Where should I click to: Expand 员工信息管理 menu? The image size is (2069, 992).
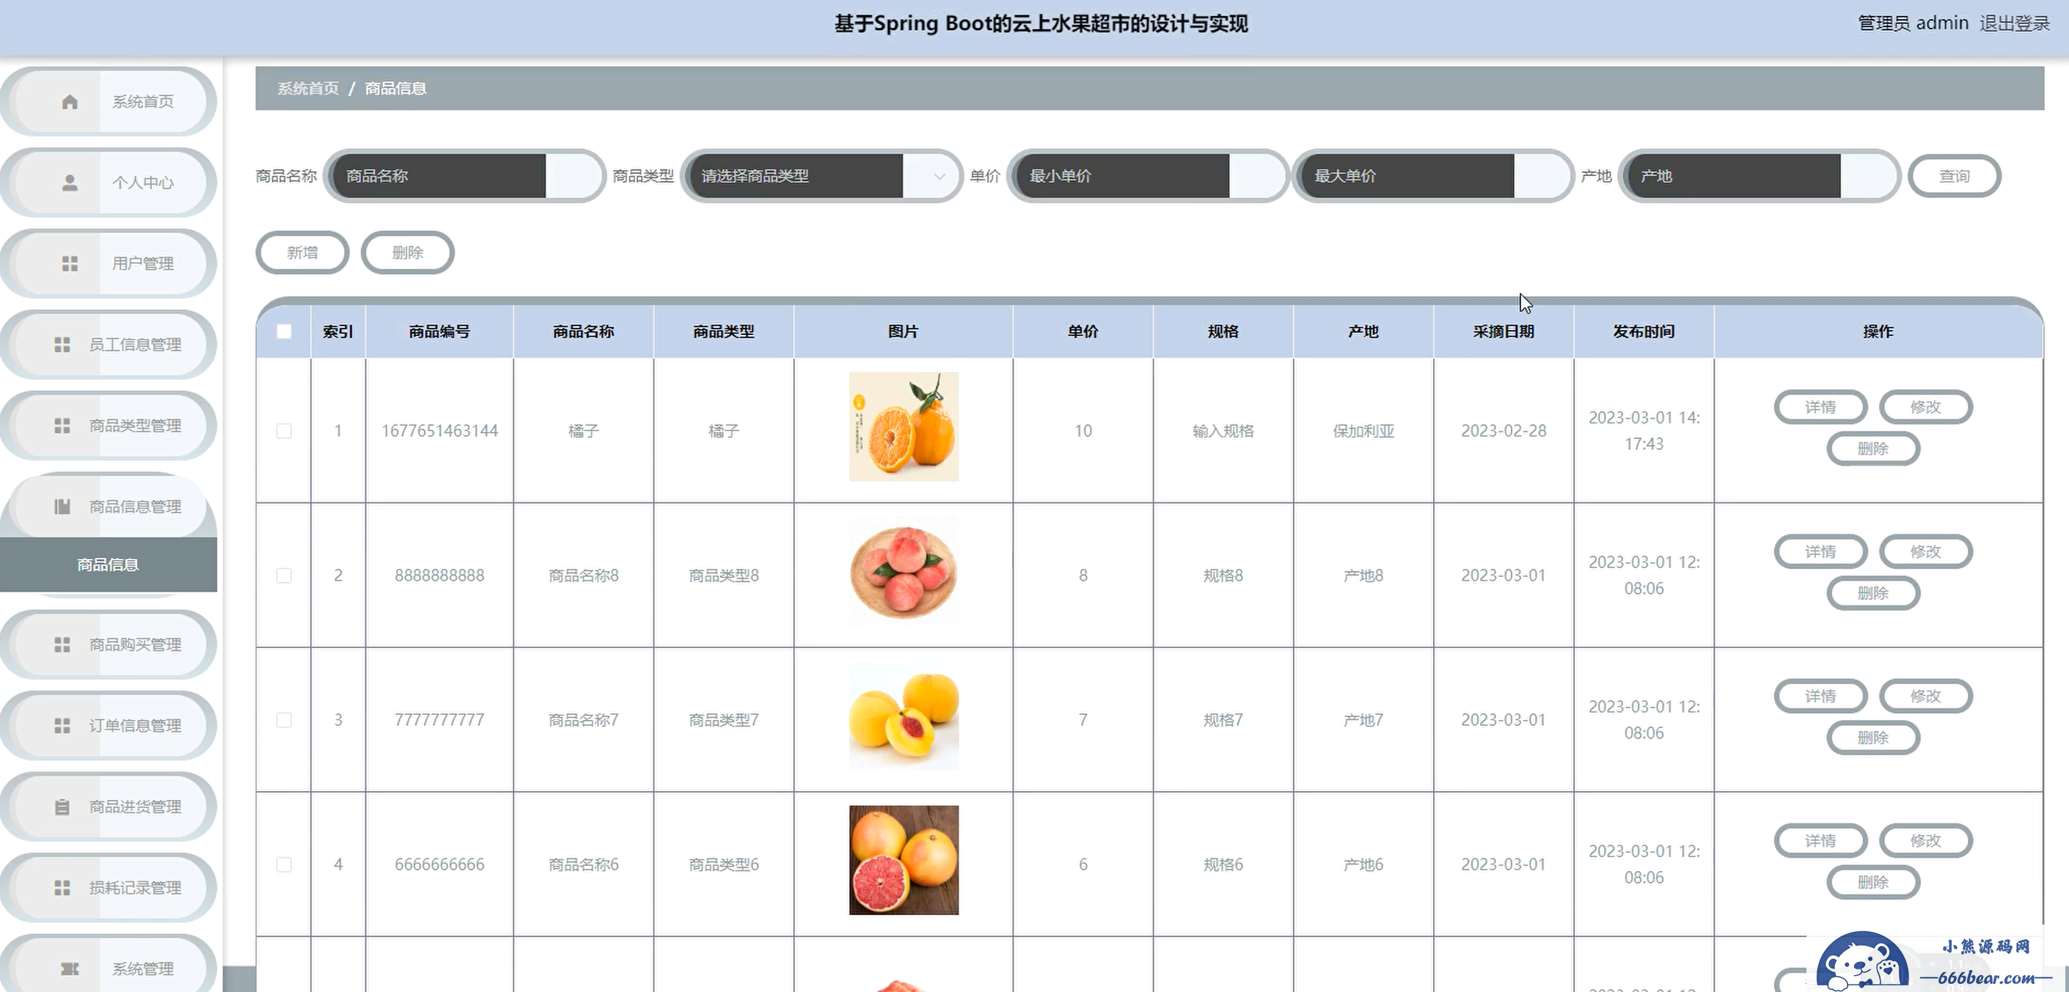[109, 345]
